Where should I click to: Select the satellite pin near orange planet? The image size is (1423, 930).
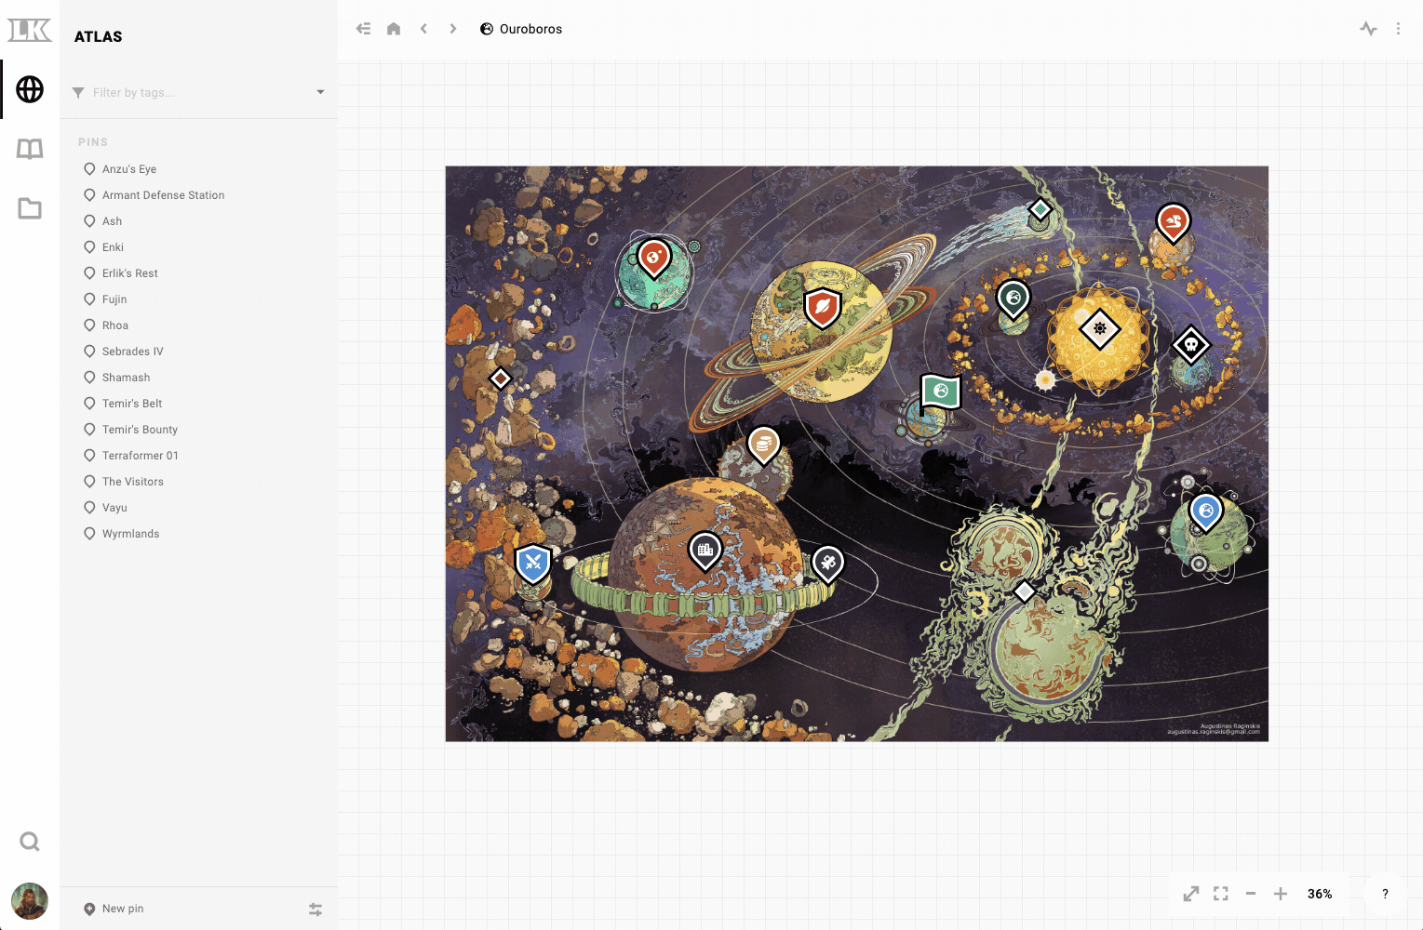827,563
